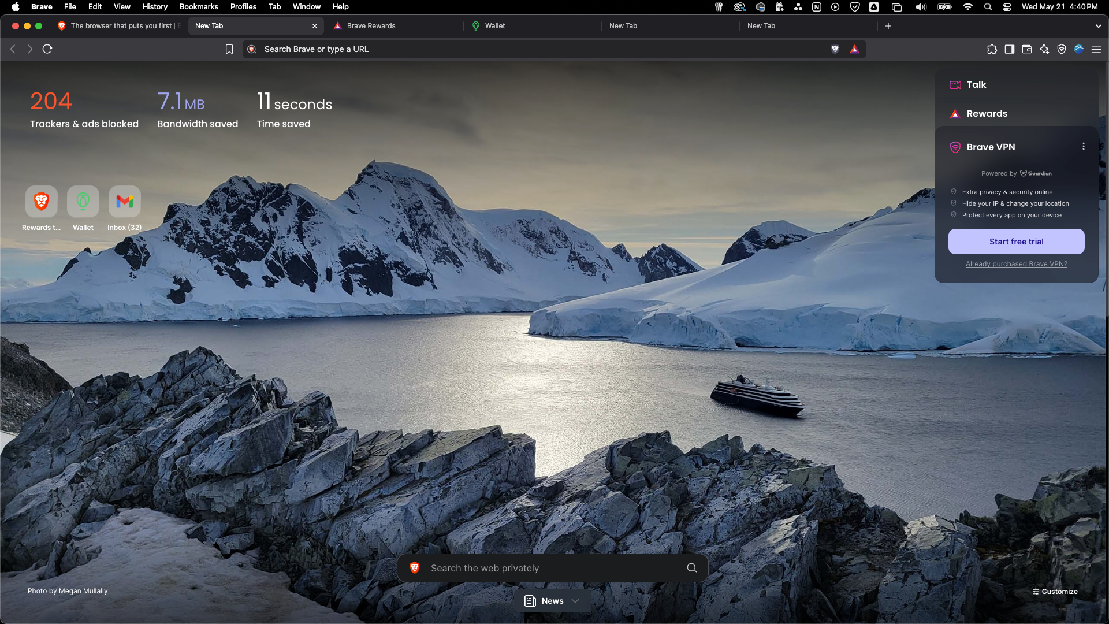This screenshot has width=1109, height=624.
Task: Open Brave VPN shield icon in toolbar
Action: (x=1062, y=49)
